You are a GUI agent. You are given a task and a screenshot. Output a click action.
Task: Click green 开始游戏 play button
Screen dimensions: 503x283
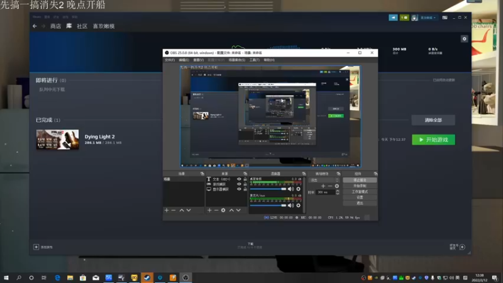click(433, 140)
